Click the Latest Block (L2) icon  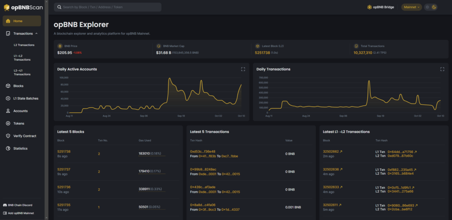(x=257, y=46)
